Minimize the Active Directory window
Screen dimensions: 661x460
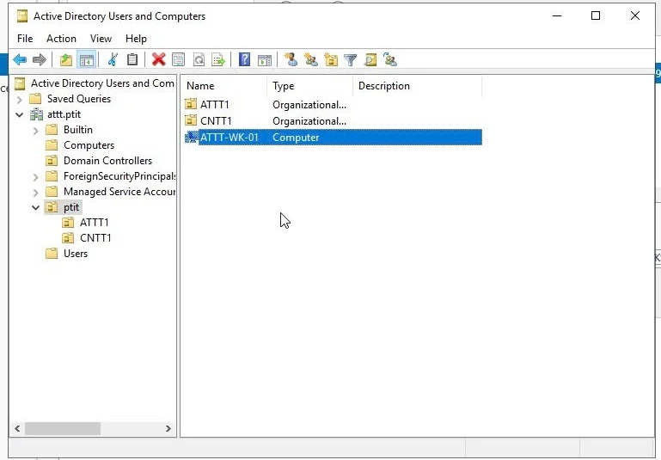tap(557, 16)
